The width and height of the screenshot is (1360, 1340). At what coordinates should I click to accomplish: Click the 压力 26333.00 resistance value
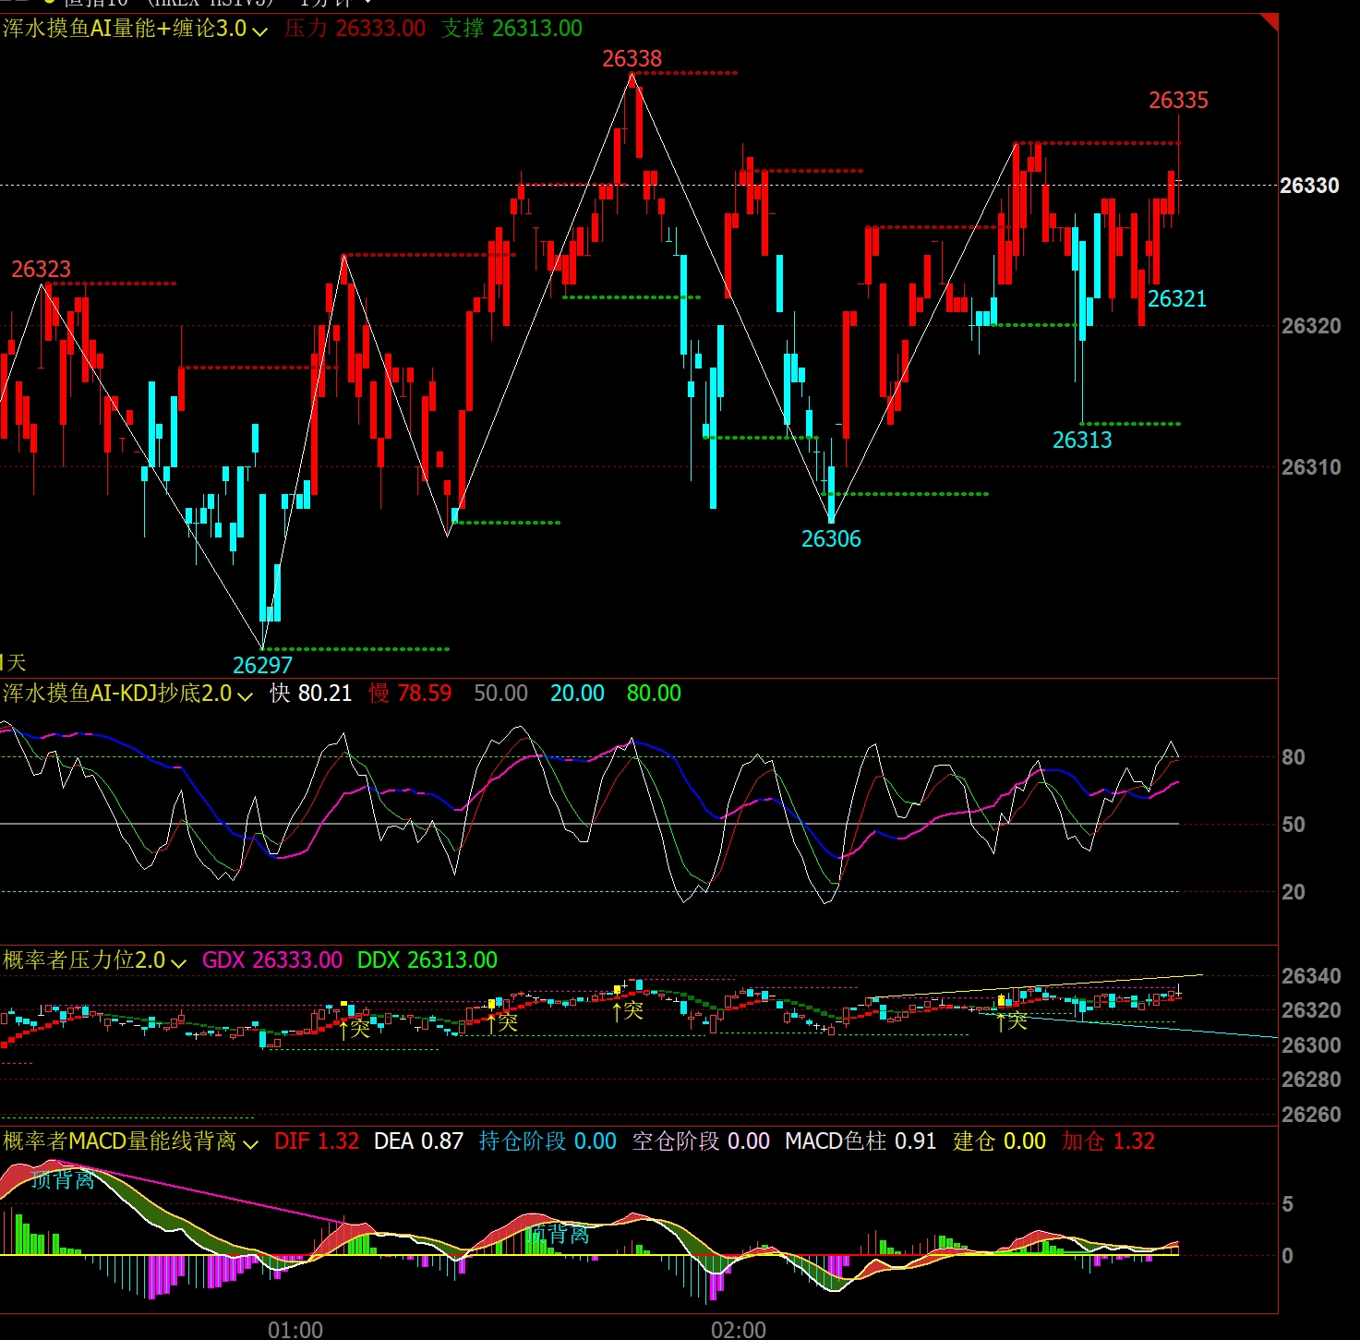tap(355, 29)
